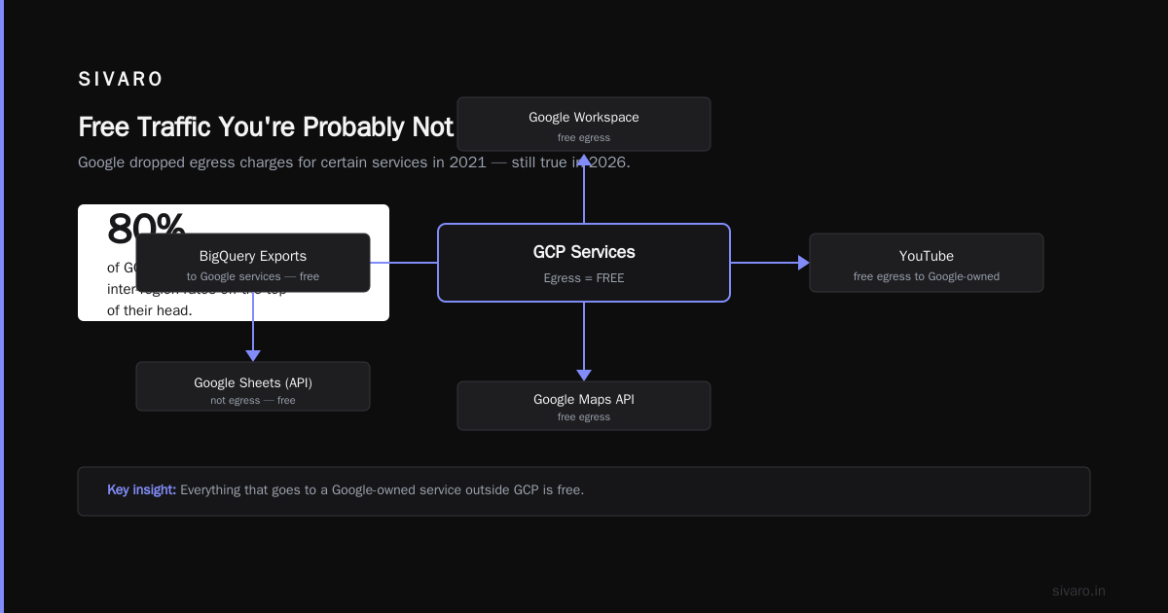Click the Google Maps API node

(584, 406)
